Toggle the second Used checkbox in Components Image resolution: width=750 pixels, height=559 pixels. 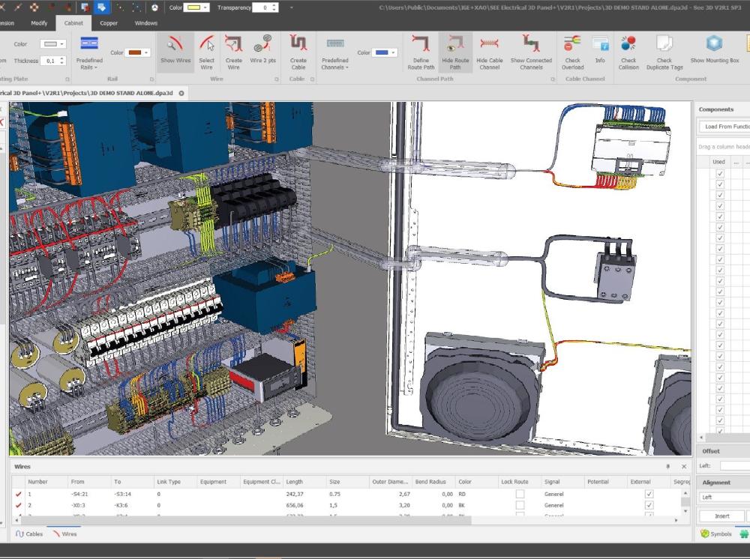720,184
